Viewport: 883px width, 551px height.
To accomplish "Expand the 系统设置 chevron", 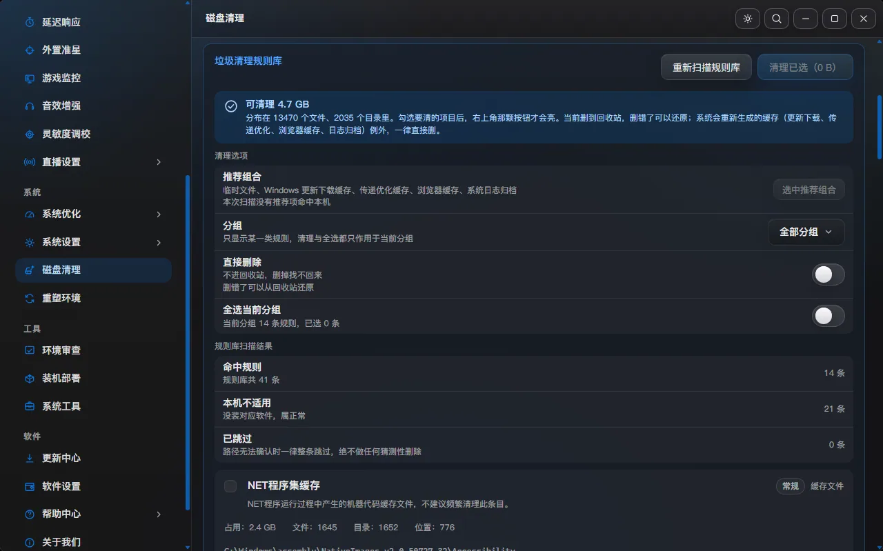I will point(159,243).
